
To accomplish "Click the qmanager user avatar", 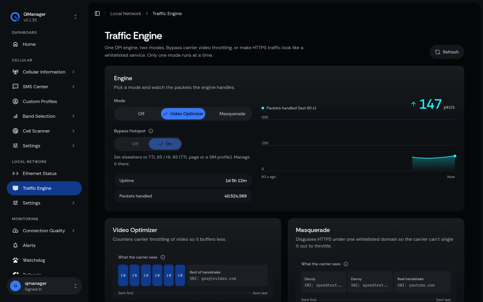I will (15, 286).
